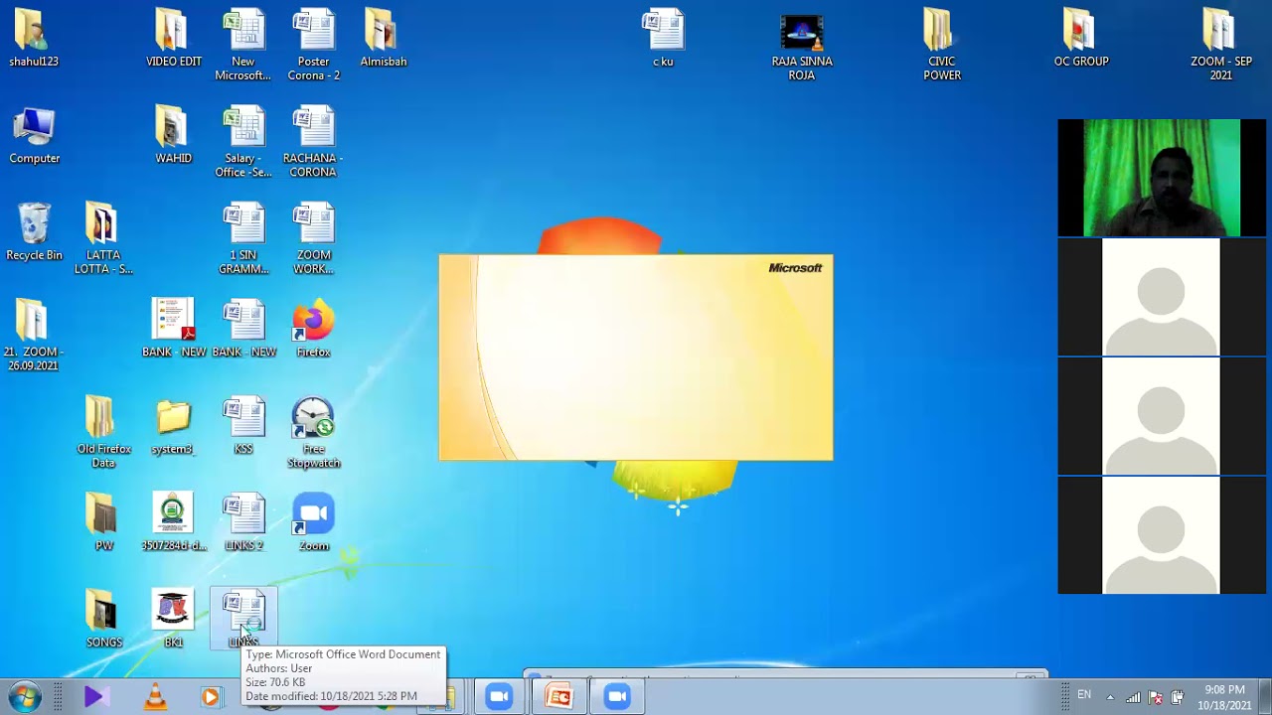Open the Poster Corona - 2 document

click(313, 46)
